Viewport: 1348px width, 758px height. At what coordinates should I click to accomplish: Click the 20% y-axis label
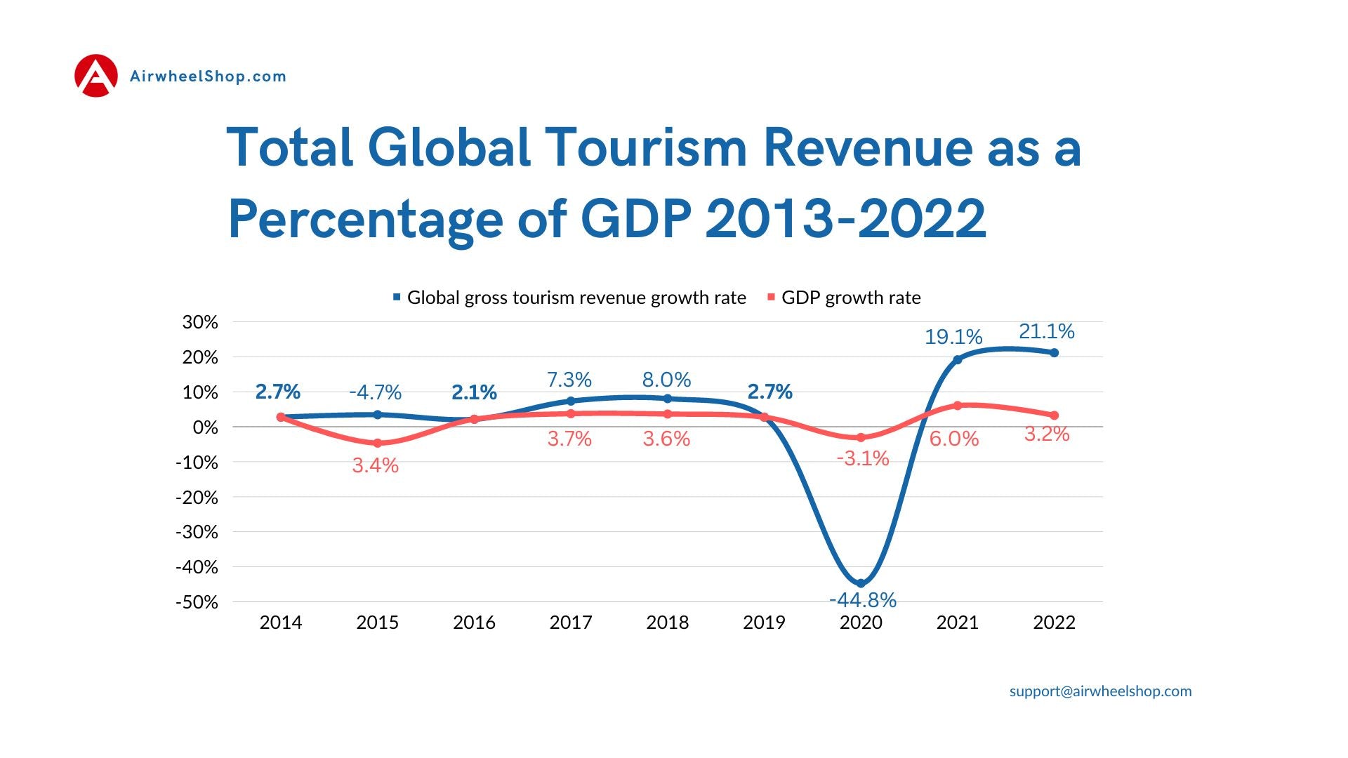click(x=200, y=357)
